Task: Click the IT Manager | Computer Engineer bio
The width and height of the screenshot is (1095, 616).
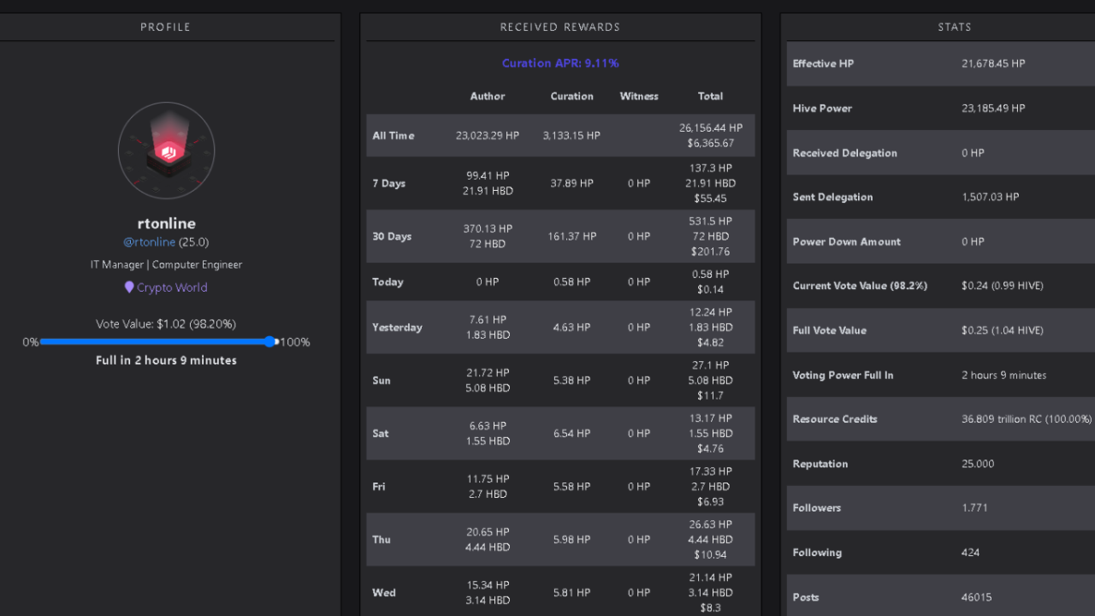Action: pos(166,264)
